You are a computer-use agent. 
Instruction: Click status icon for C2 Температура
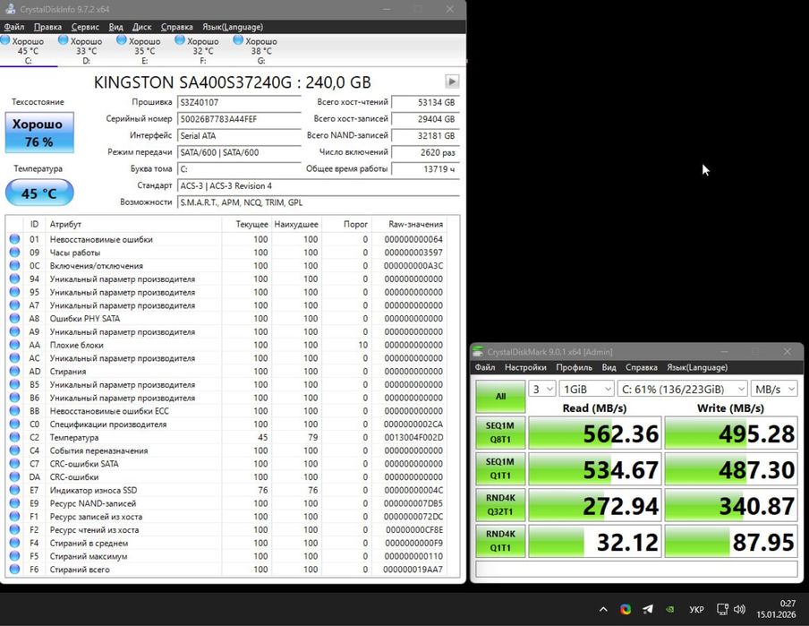click(x=14, y=437)
